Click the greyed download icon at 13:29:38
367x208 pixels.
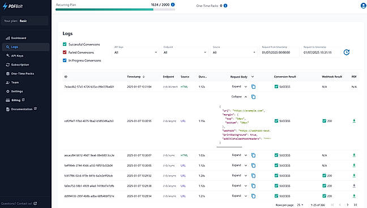click(x=354, y=186)
